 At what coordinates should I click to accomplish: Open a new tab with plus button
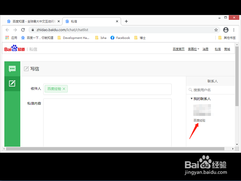[126, 21]
